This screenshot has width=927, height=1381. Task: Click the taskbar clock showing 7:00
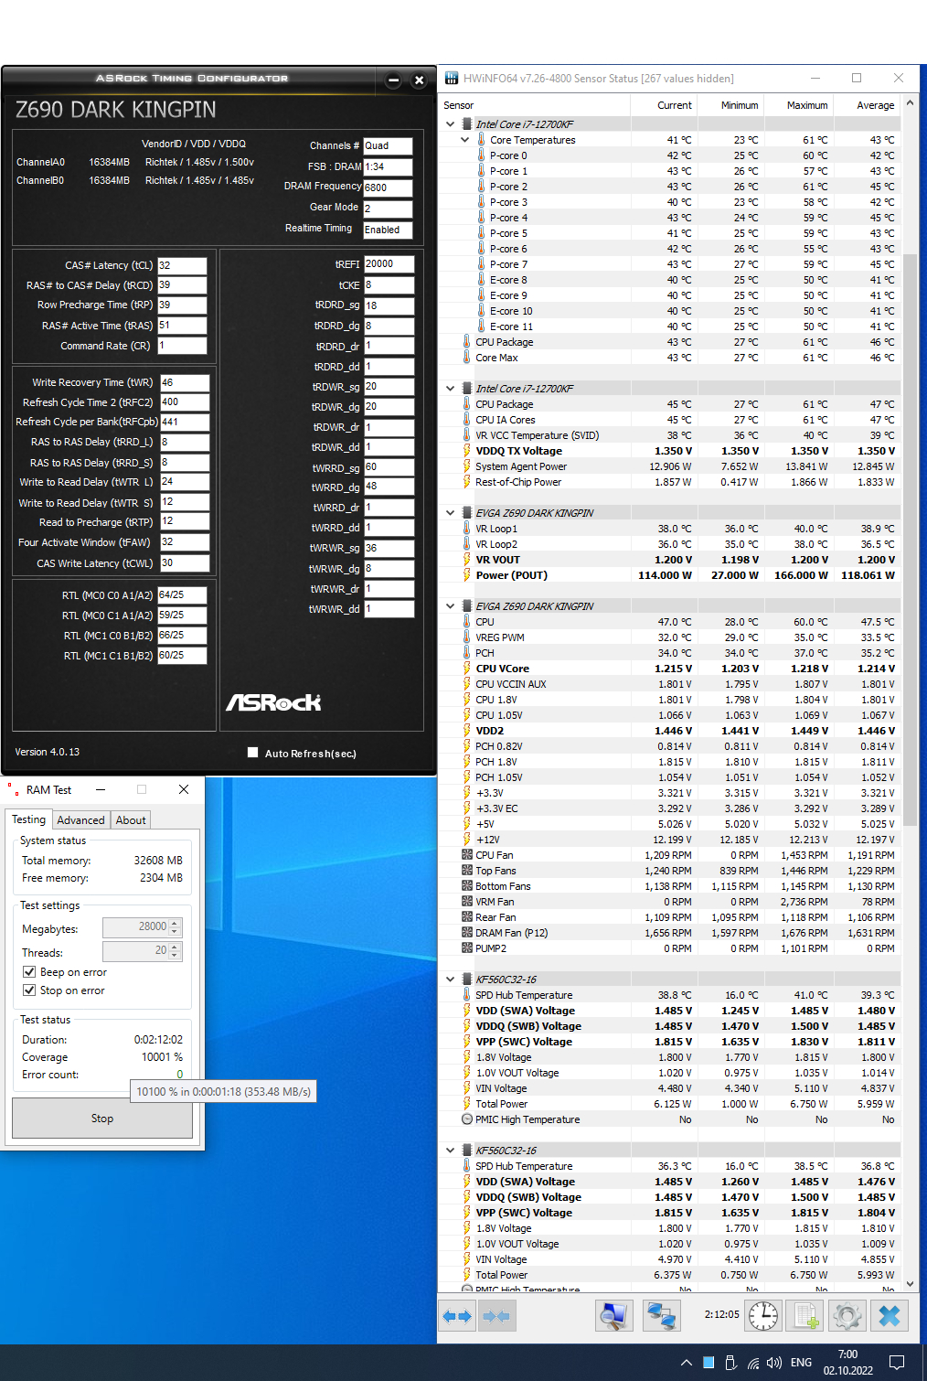pos(847,1363)
